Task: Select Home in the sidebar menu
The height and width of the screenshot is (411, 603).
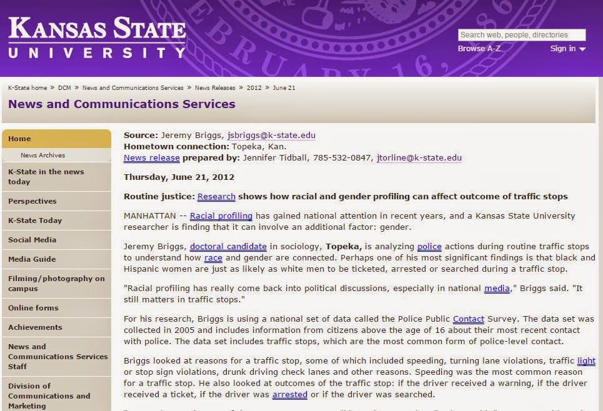Action: 56,139
